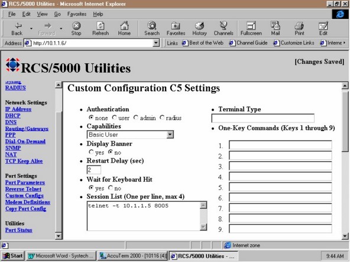This screenshot has width=350, height=262.
Task: Open the Port Status link
Action: coord(19,230)
